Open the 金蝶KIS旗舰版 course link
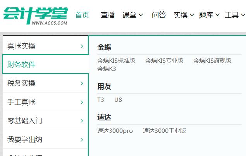Image resolution: width=246 pixels, height=156 pixels. pos(212,61)
